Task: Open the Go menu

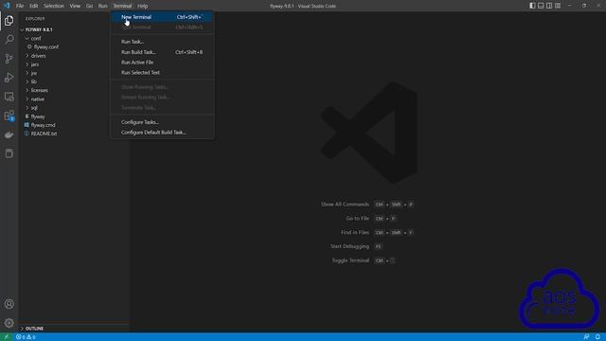Action: (x=89, y=6)
